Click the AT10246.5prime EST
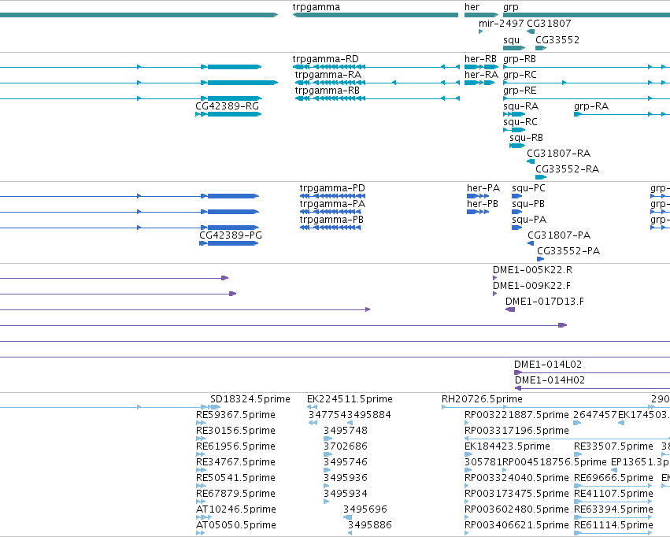 (204, 518)
